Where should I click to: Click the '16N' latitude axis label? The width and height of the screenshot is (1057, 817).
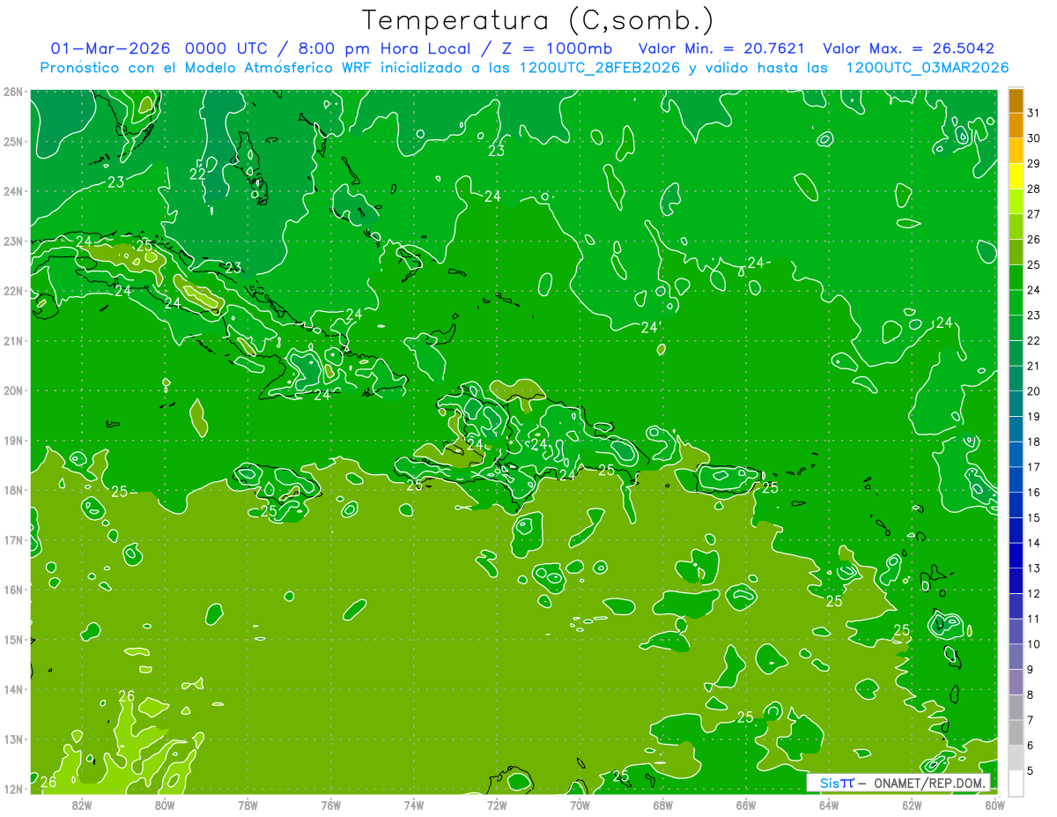13,590
